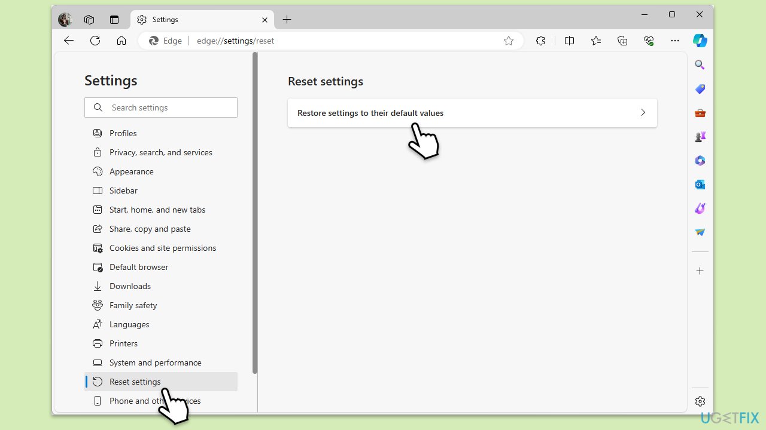This screenshot has height=430, width=766.
Task: Open the Tools briefcase icon in sidebar
Action: tap(700, 113)
